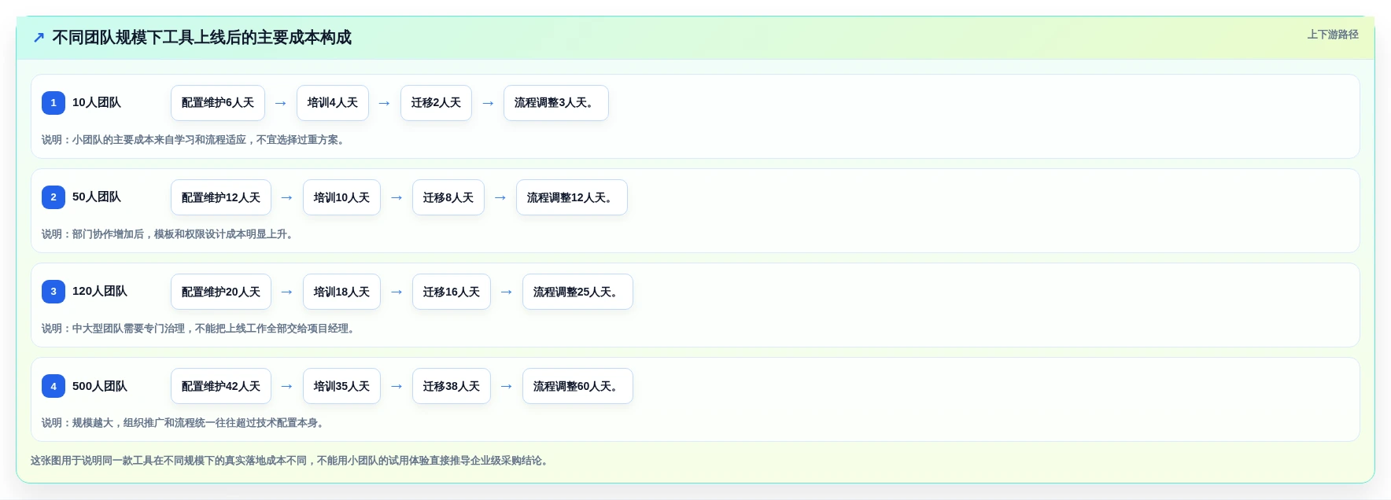This screenshot has height=500, width=1391.
Task: Click the 500人团队 row label
Action: [x=100, y=386]
